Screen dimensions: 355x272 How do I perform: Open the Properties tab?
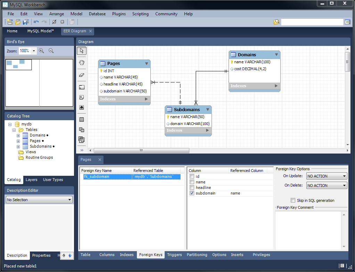click(41, 255)
